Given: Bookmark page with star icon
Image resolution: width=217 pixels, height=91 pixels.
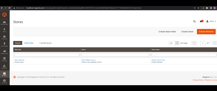Looking at the screenshot, I should point(198,8).
